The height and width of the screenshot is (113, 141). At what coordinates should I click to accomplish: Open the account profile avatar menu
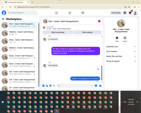pos(135,13)
